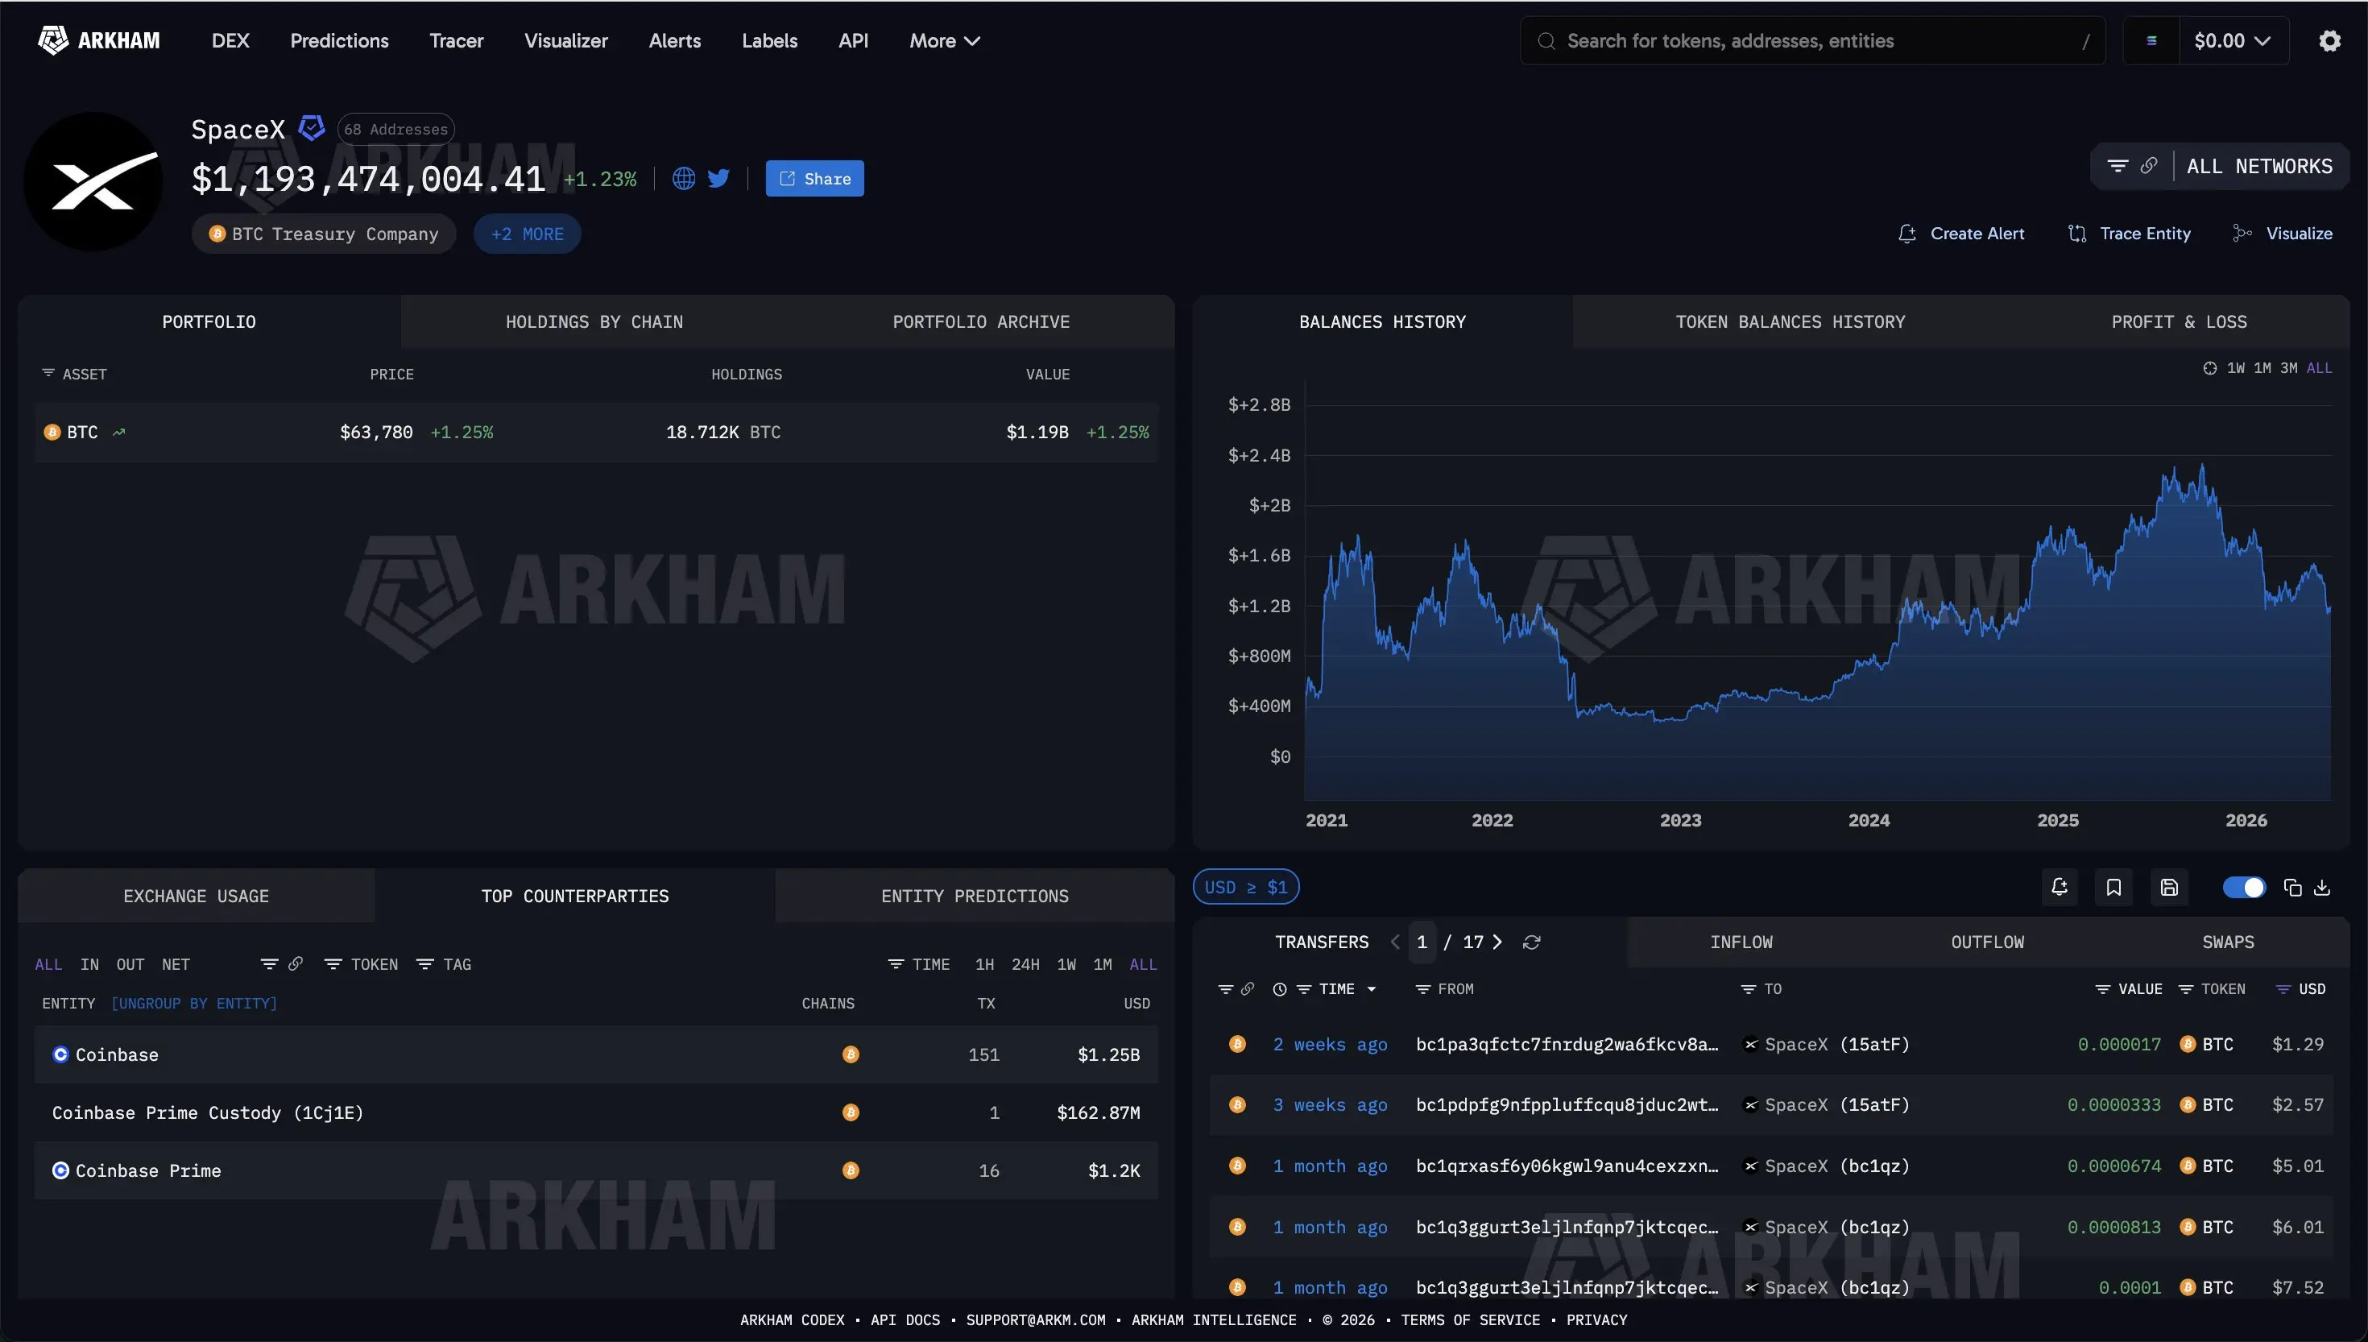Select OUT counterparties direction filter
Screen dimensions: 2368x1342
(130, 964)
